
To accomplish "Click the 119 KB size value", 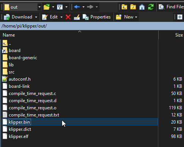I will (x=175, y=108).
